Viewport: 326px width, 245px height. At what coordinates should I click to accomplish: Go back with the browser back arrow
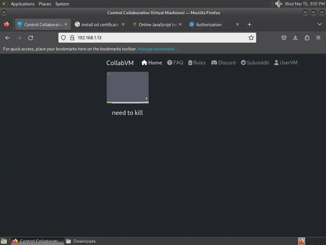point(8,38)
